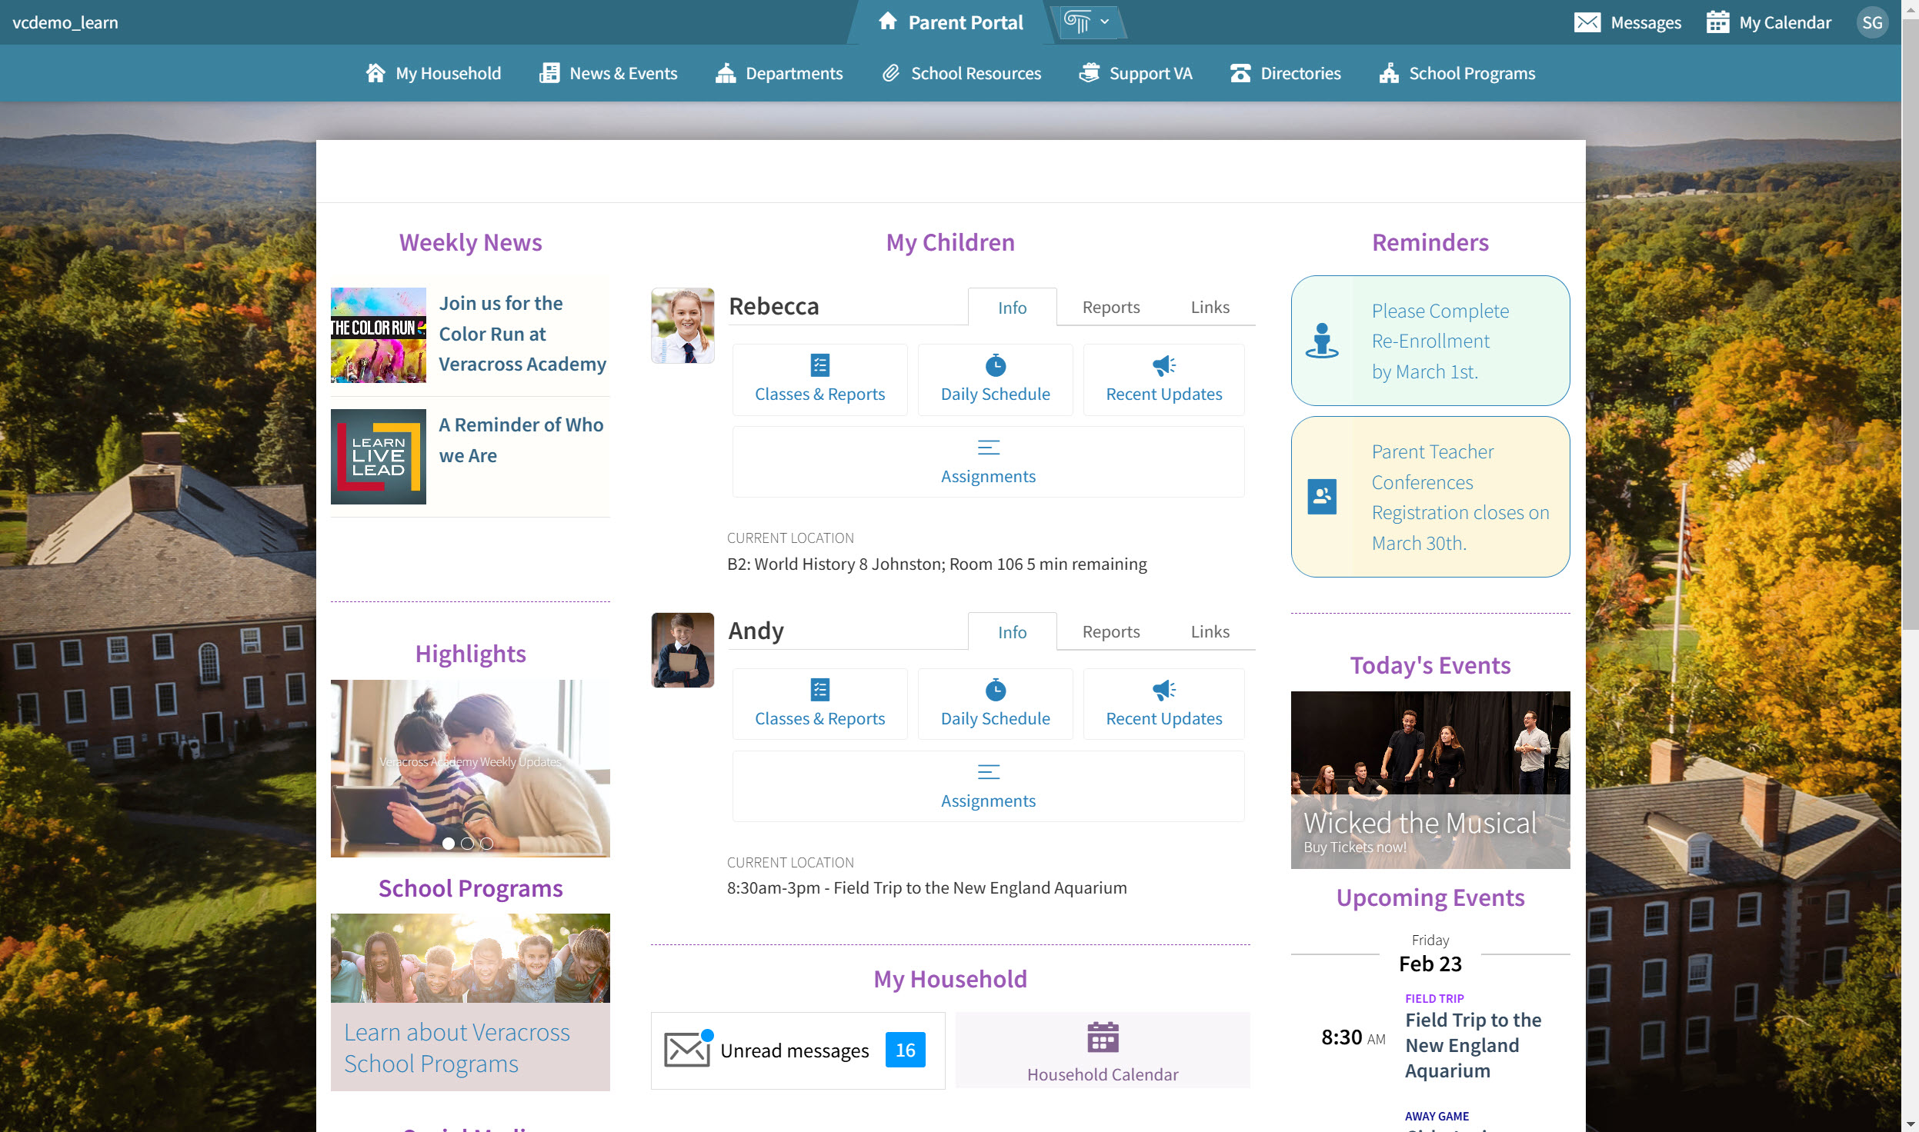Open the SG profile avatar
The width and height of the screenshot is (1919, 1132).
tap(1873, 22)
